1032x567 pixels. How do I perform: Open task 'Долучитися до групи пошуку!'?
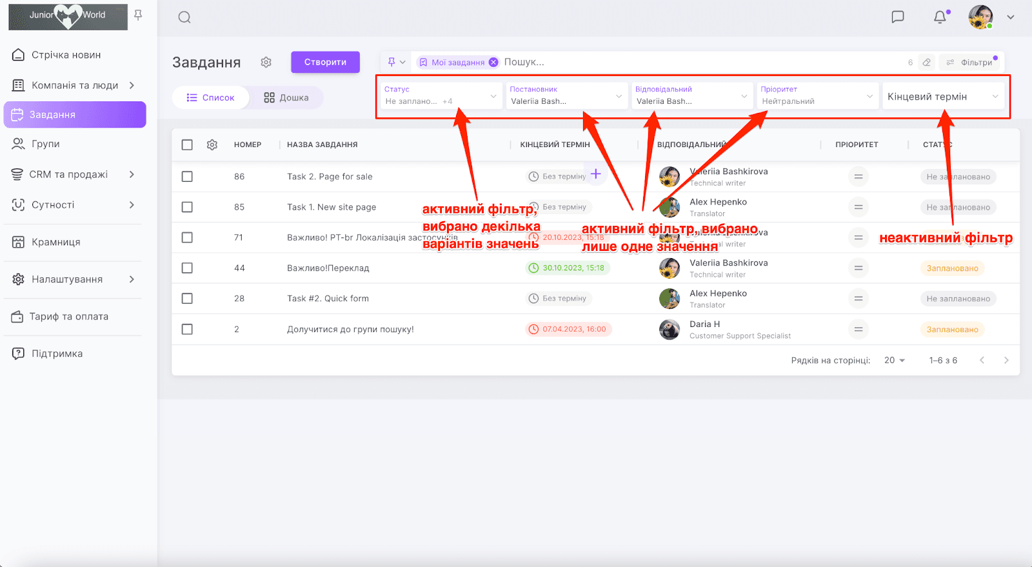click(x=350, y=329)
